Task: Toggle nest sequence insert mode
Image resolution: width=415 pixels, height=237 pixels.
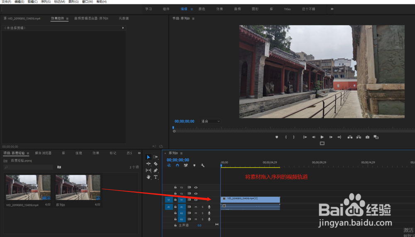Action: pos(169,165)
